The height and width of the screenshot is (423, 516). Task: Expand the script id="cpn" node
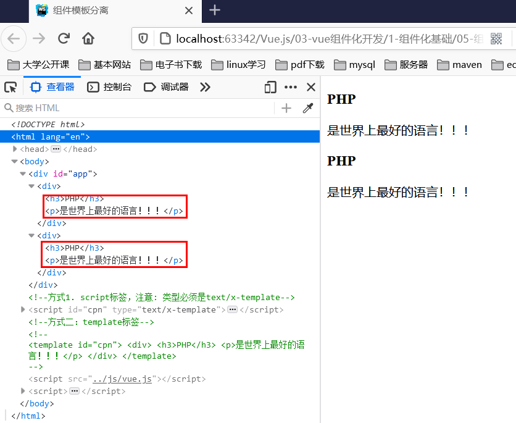coord(23,309)
